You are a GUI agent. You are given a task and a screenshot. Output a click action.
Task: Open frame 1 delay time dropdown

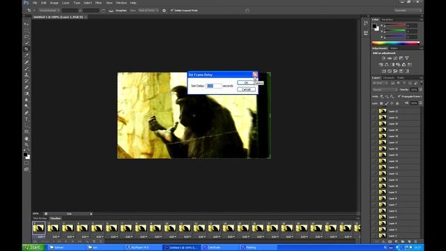pyautogui.click(x=41, y=237)
